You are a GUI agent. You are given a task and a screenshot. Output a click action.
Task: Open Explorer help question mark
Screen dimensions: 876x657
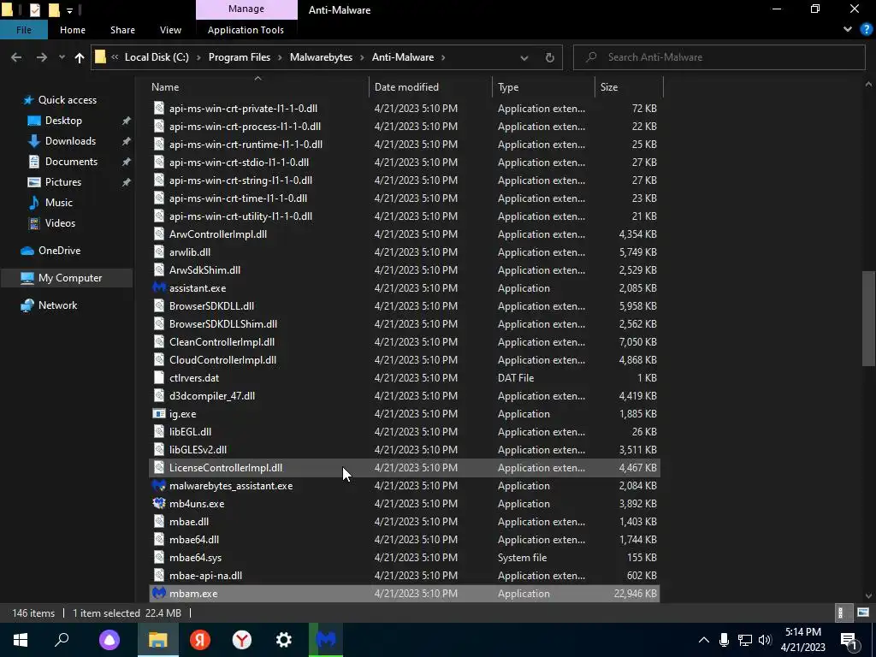pos(866,30)
